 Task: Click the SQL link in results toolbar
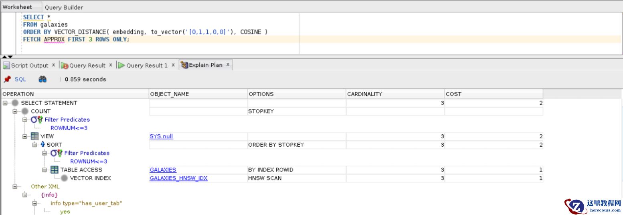coord(20,79)
